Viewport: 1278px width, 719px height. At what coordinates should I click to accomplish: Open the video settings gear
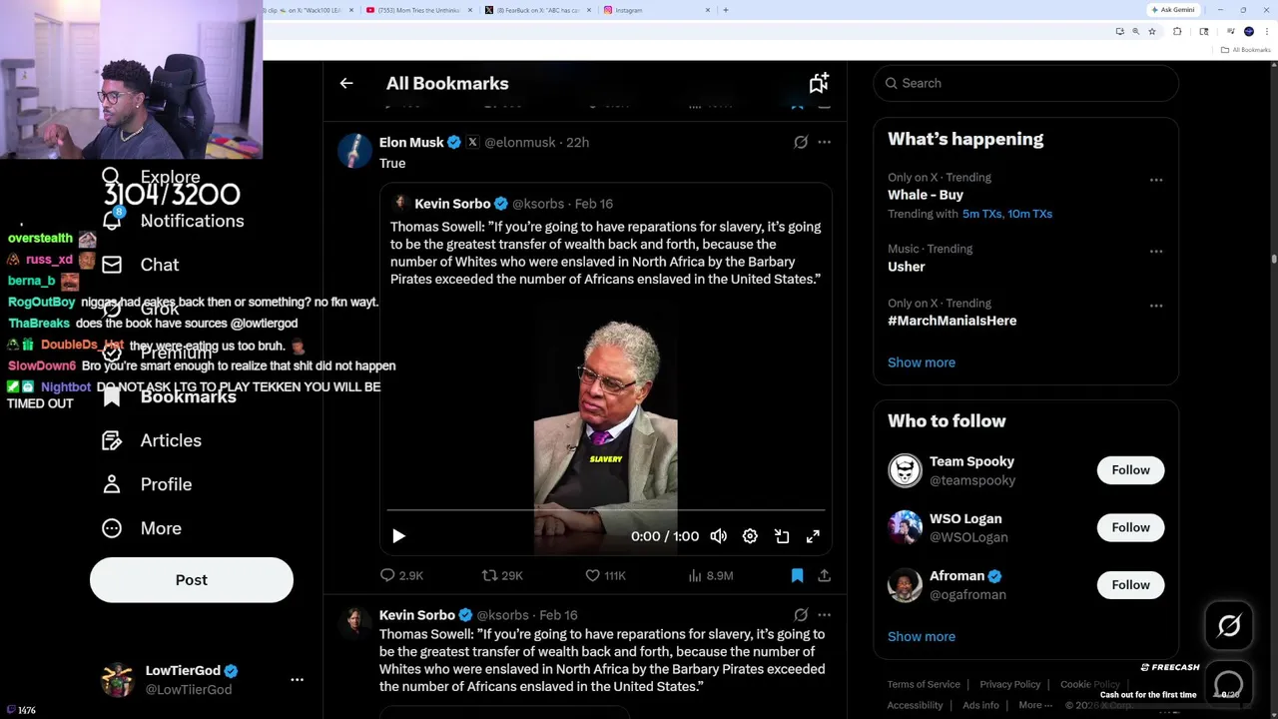pyautogui.click(x=750, y=536)
